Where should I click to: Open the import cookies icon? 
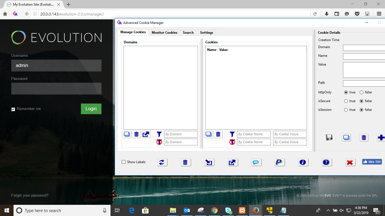[x=209, y=162]
